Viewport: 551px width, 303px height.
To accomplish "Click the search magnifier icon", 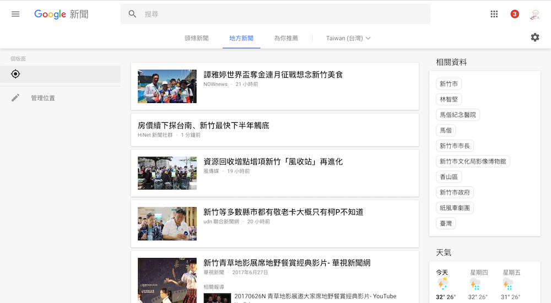I will [132, 14].
